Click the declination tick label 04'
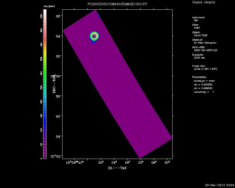Image resolution: width=235 pixels, height=188 pixels. click(58, 36)
